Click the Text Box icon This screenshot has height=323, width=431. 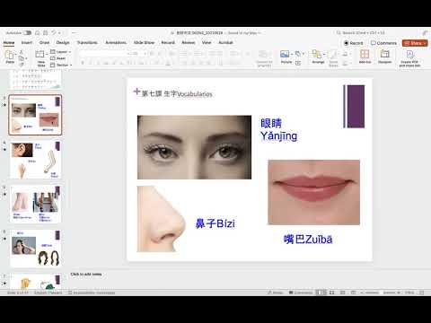point(298,63)
